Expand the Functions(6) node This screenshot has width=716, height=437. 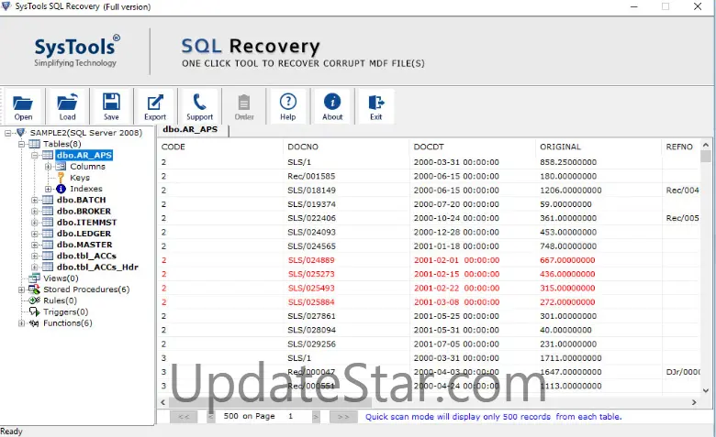click(21, 323)
